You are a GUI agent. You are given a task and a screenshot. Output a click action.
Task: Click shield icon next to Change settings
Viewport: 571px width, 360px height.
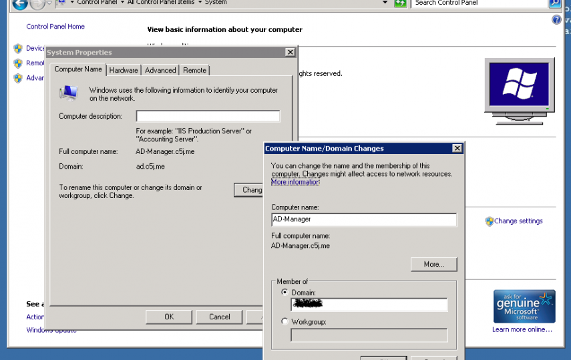489,221
